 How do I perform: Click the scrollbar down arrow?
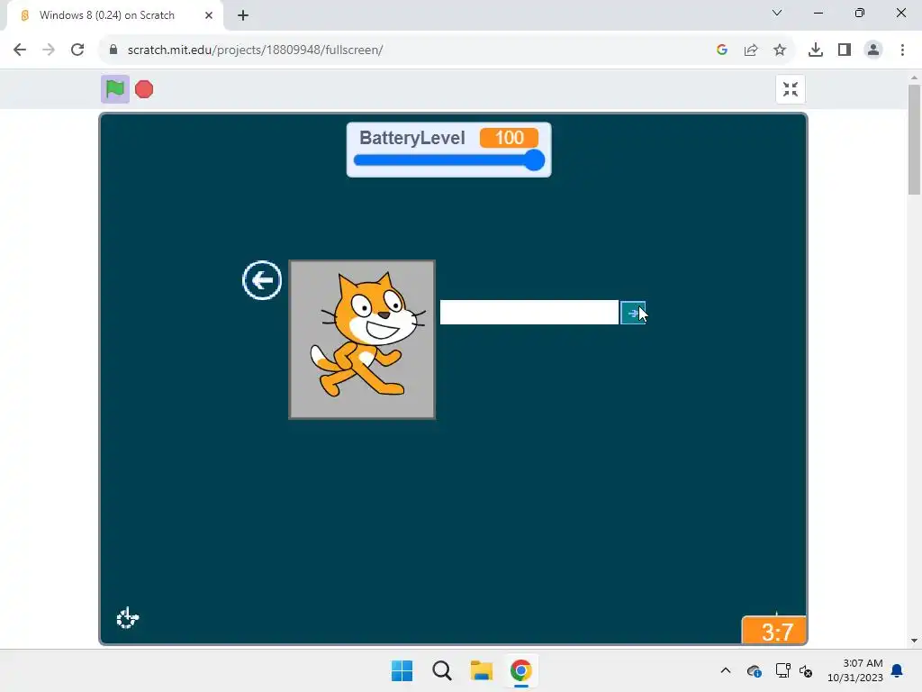[x=915, y=641]
